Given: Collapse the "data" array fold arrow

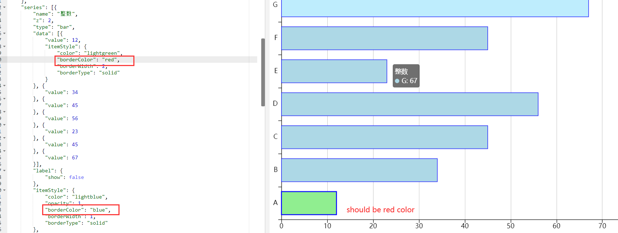Looking at the screenshot, I should (x=4, y=33).
